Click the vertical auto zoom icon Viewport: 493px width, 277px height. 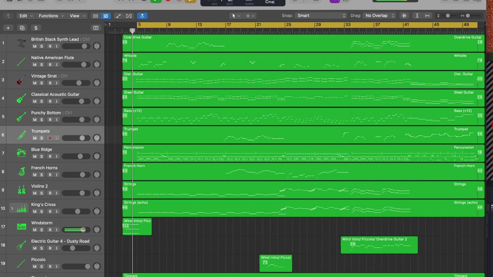pyautogui.click(x=417, y=16)
